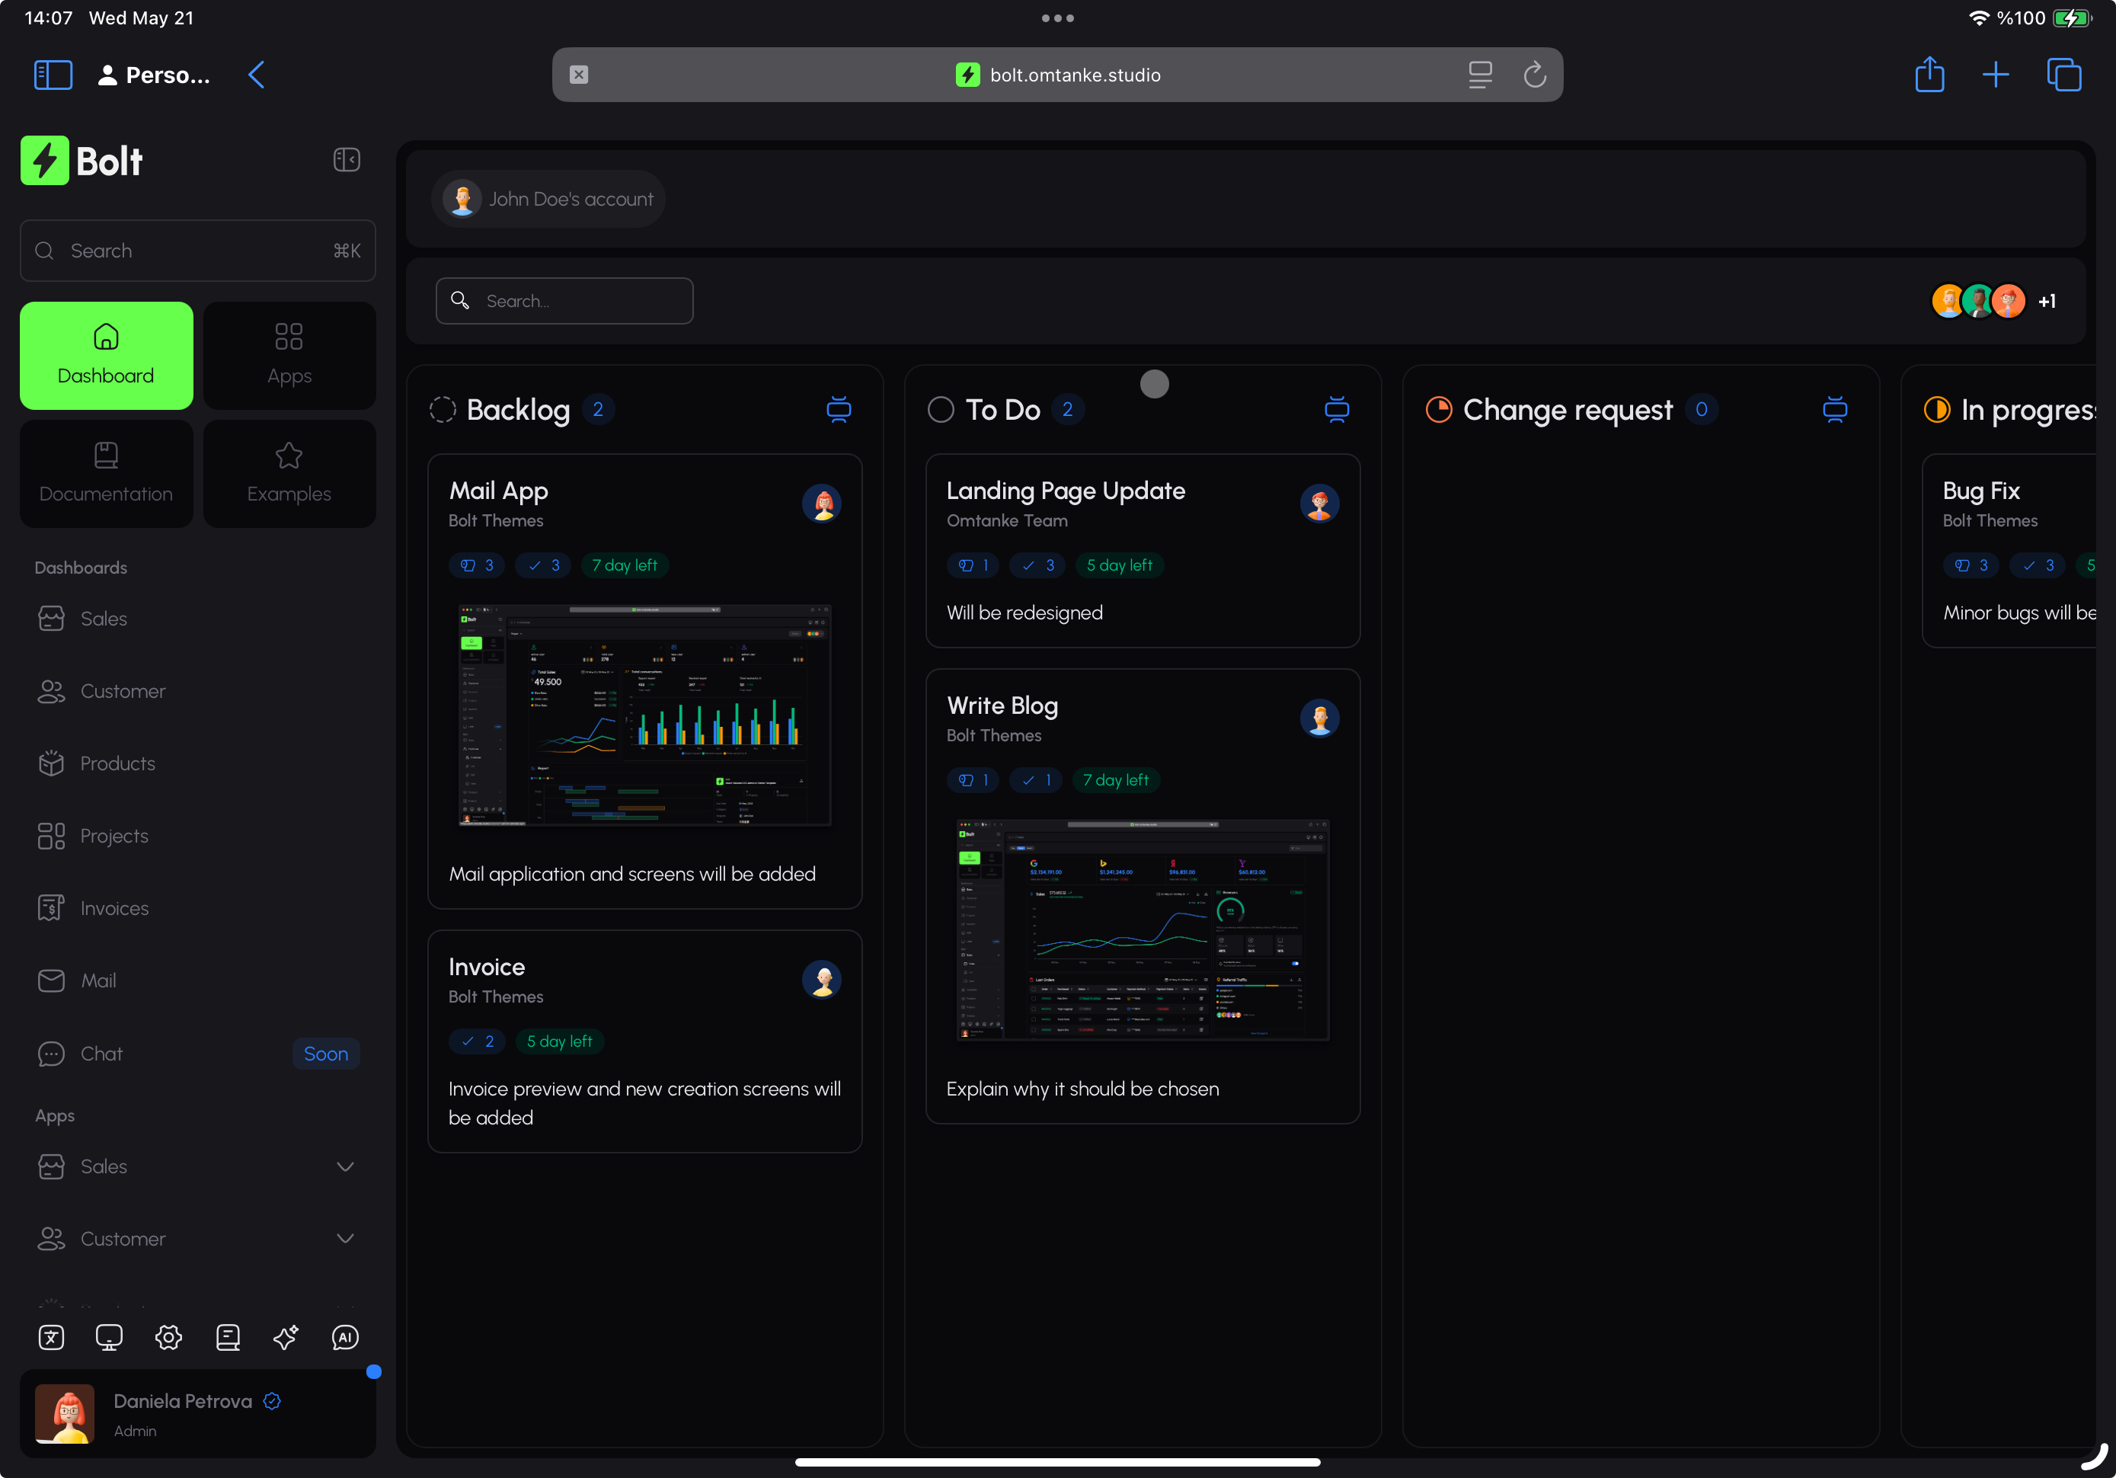
Task: Click the sparkle magic icon in sidebar footer
Action: pyautogui.click(x=286, y=1337)
